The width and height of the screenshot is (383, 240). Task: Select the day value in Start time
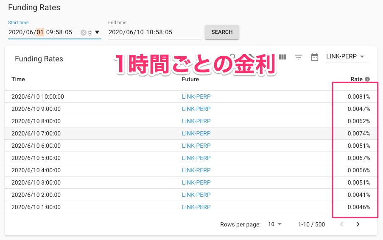(40, 32)
